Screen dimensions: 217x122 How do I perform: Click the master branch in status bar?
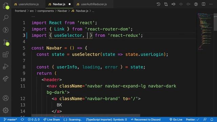[x=10, y=120]
